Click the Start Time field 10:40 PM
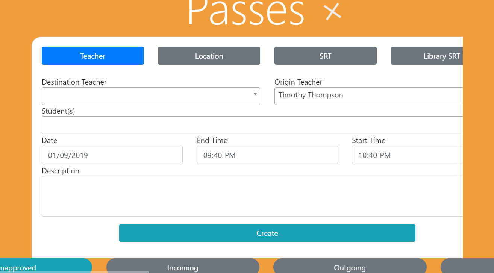 click(408, 155)
